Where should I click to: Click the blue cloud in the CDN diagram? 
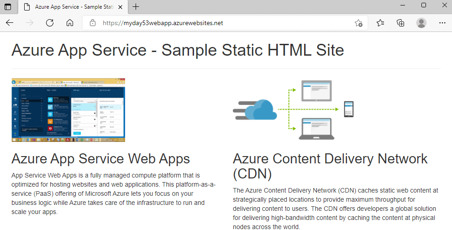pos(261,110)
